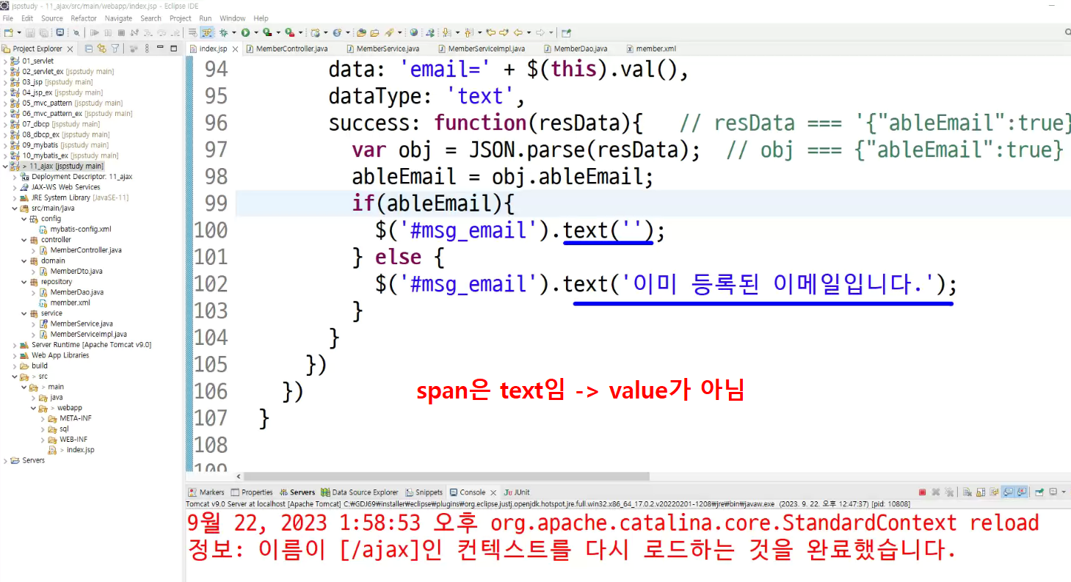
Task: Toggle Console Word Wrap button
Action: (995, 492)
